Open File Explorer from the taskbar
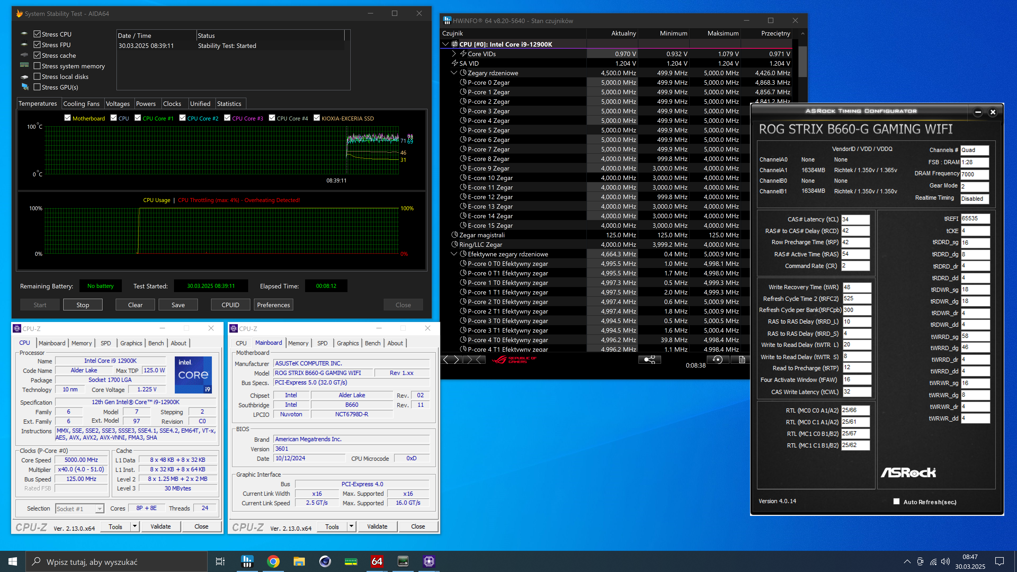The image size is (1017, 572). [299, 561]
